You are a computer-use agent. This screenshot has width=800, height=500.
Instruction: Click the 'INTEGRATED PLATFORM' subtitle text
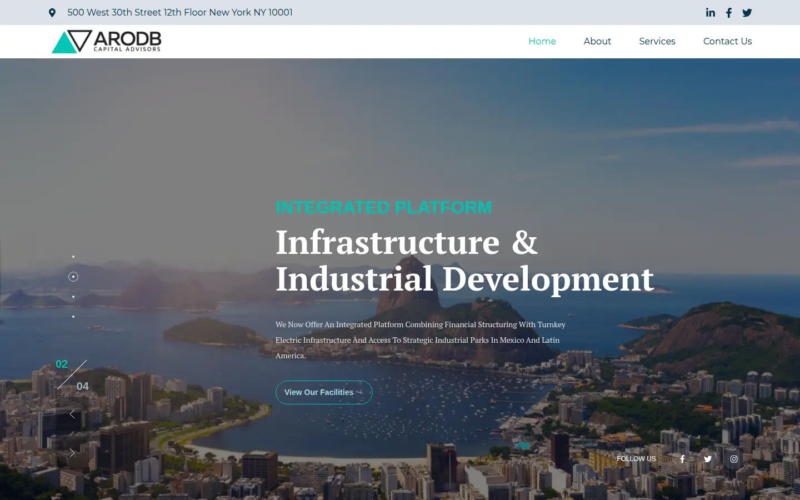pyautogui.click(x=384, y=207)
